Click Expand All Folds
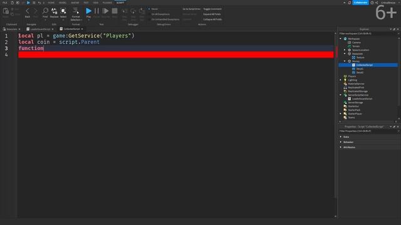The width and height of the screenshot is (401, 225). [212, 14]
